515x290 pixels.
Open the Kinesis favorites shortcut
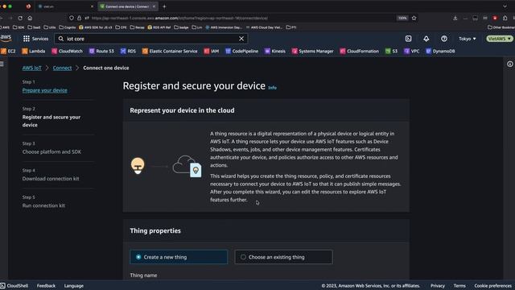(275, 52)
